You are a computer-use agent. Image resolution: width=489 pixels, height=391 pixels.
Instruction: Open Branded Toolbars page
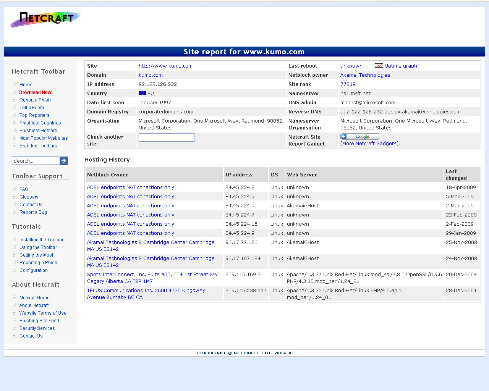[38, 146]
